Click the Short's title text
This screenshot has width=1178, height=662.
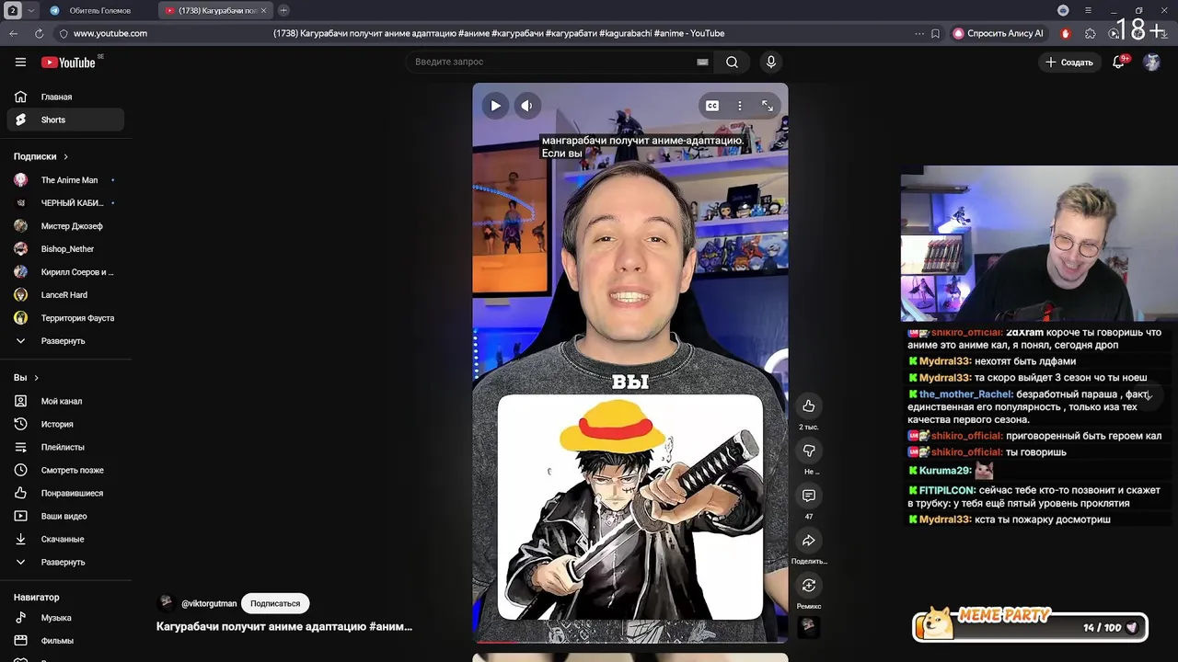pyautogui.click(x=284, y=626)
